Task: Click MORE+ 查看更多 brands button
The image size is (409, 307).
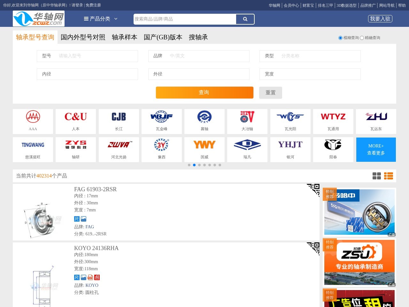Action: (376, 150)
